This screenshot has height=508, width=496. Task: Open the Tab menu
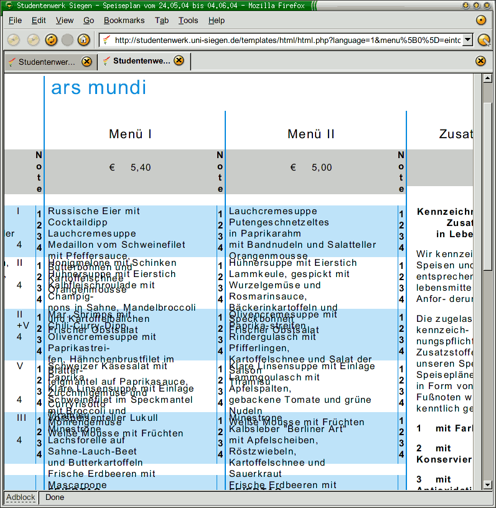(x=162, y=21)
